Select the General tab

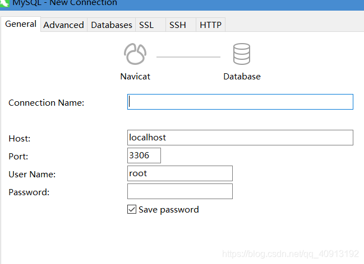[21, 24]
